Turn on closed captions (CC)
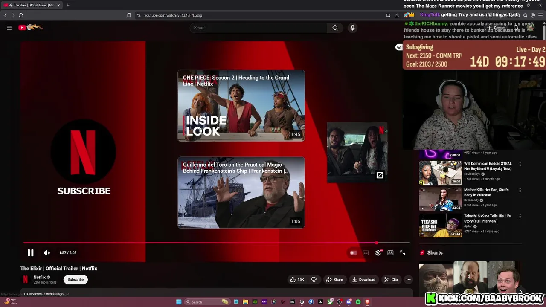The image size is (546, 307). (x=366, y=253)
